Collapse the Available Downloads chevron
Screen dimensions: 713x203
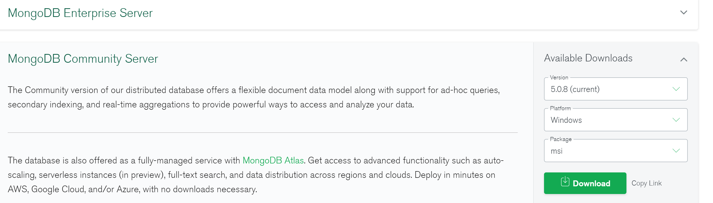pyautogui.click(x=683, y=59)
